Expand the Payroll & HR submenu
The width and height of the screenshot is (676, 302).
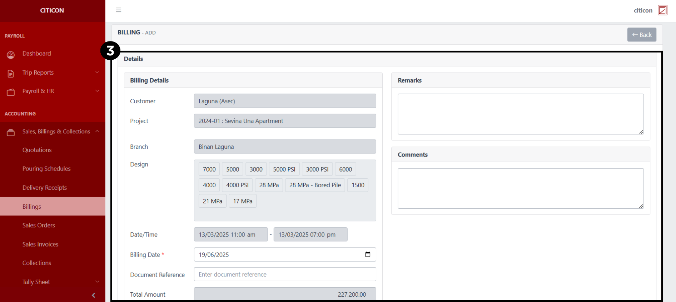tap(97, 91)
